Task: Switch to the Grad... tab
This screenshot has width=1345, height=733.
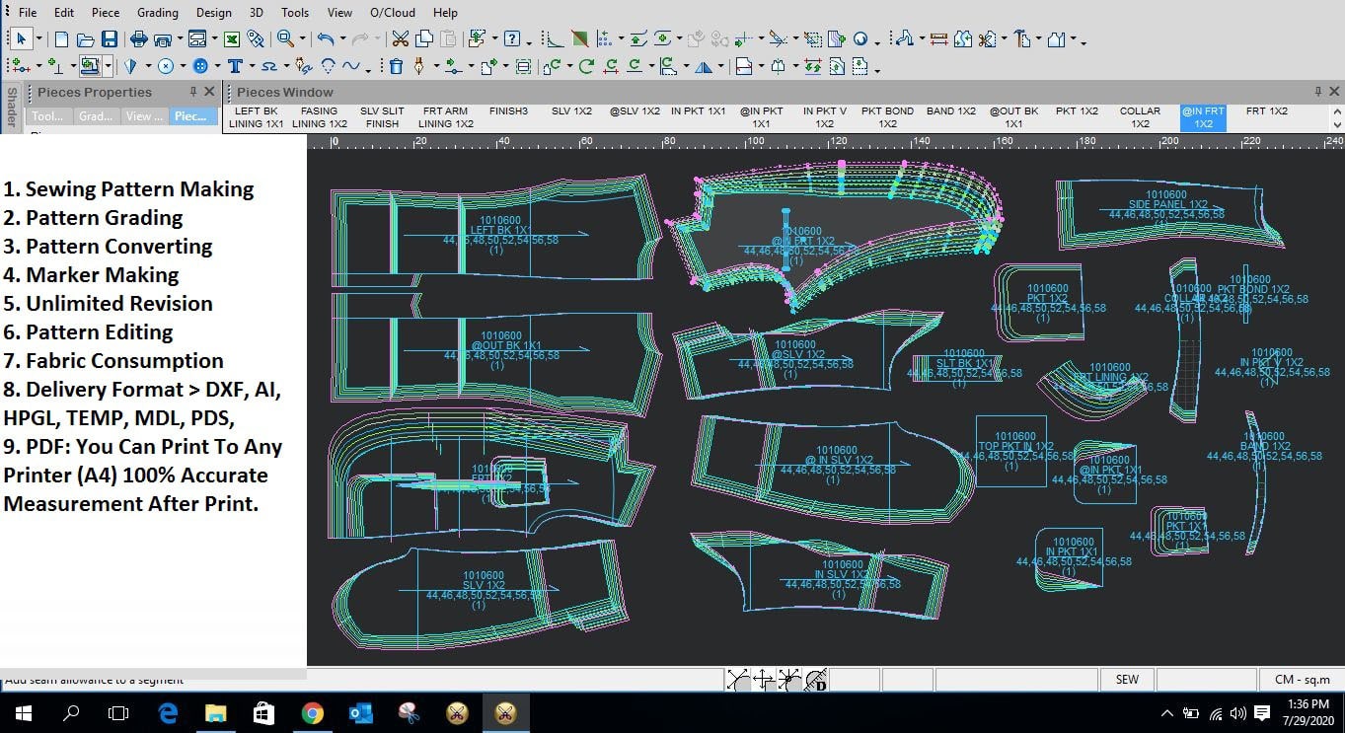Action: (x=96, y=115)
